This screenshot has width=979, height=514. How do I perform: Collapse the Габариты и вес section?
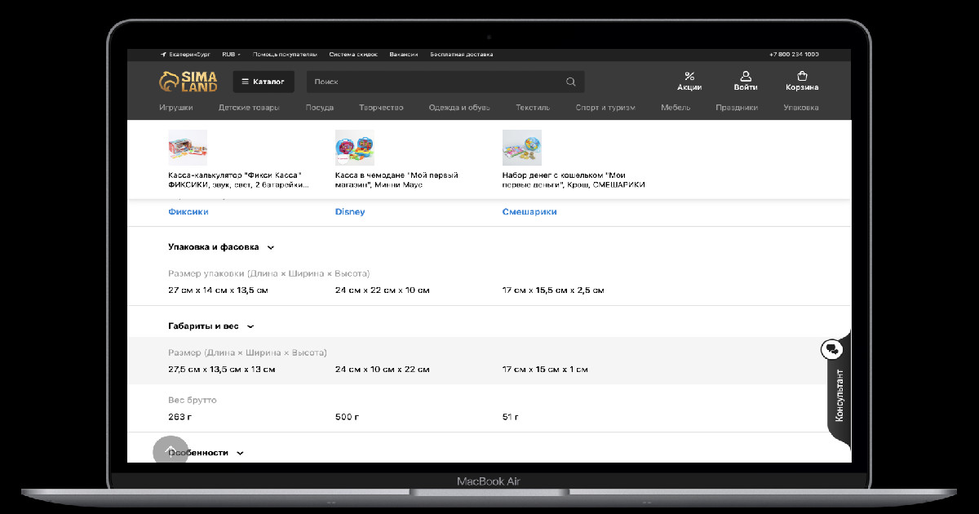click(250, 326)
